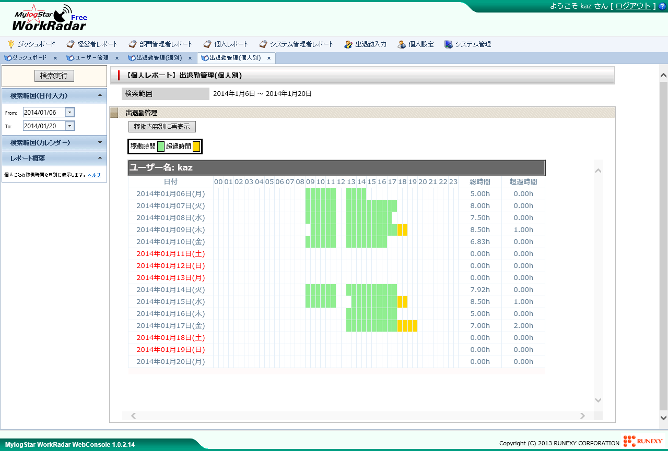The height and width of the screenshot is (451, 668).
Task: Click the green 稼働時間 legend swatch
Action: tap(161, 146)
